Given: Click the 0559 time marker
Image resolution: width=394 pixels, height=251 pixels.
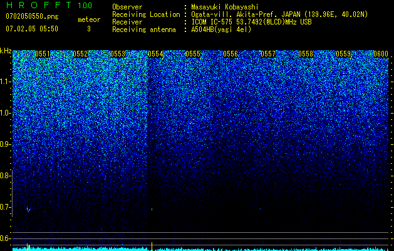Looking at the screenshot, I should [343, 54].
